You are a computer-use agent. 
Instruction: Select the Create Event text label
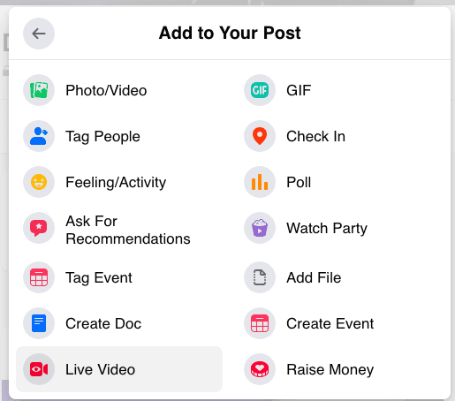click(x=330, y=323)
